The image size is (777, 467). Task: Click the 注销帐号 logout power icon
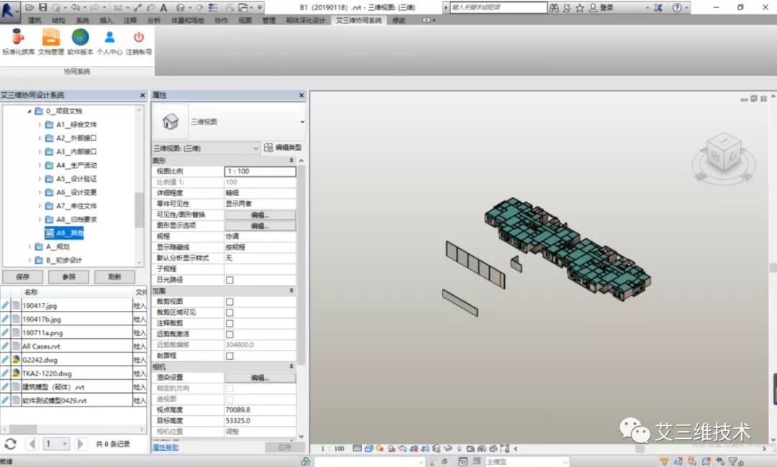pos(139,37)
